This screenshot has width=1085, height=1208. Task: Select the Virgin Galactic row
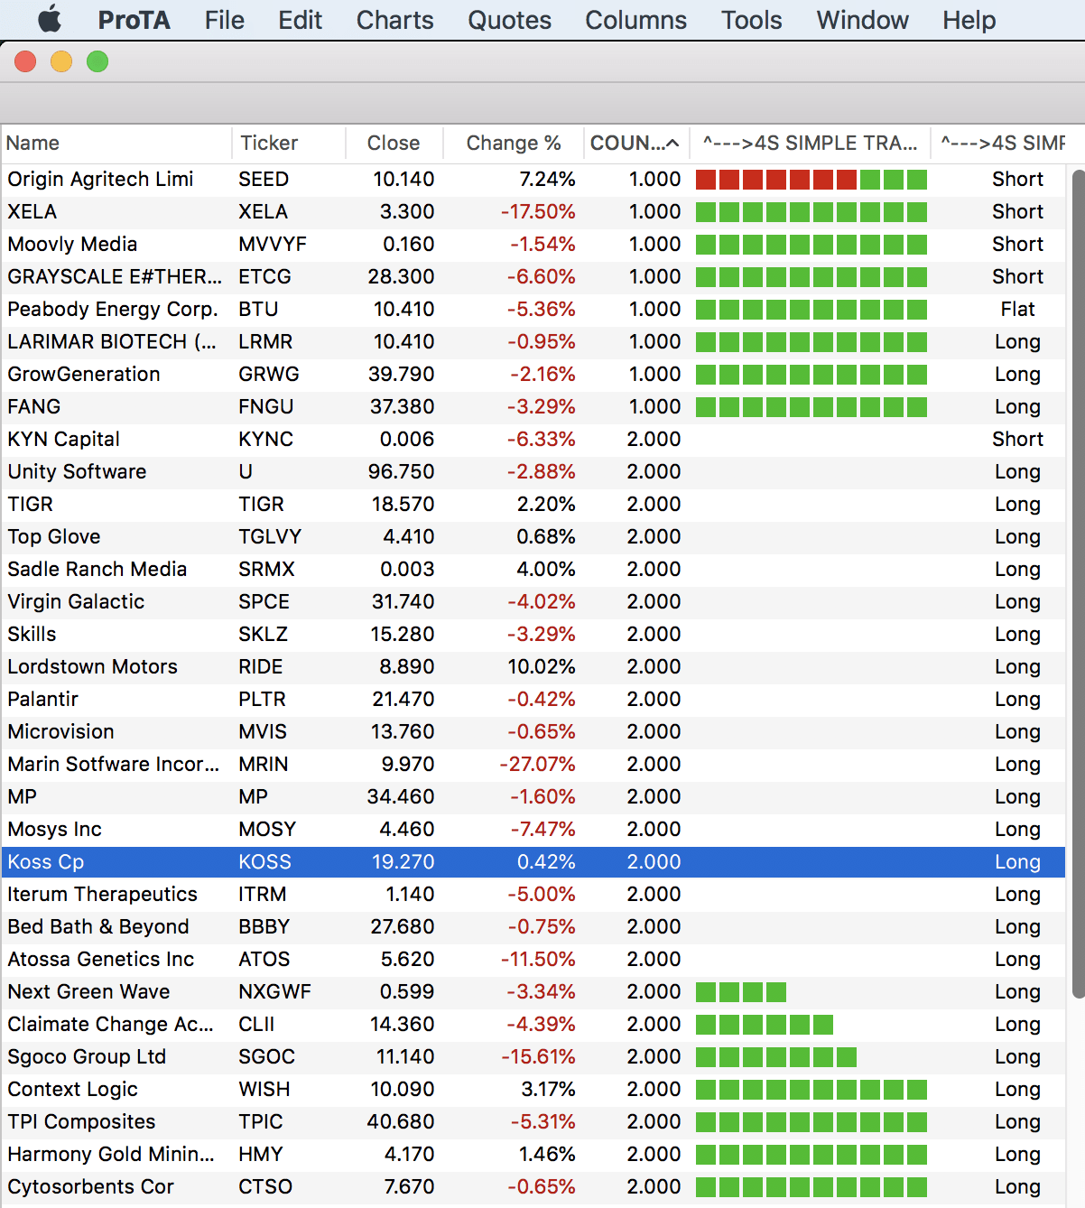[533, 601]
